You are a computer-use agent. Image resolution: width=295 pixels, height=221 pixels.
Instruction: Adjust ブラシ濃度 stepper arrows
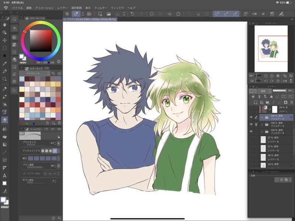pyautogui.click(x=55, y=166)
